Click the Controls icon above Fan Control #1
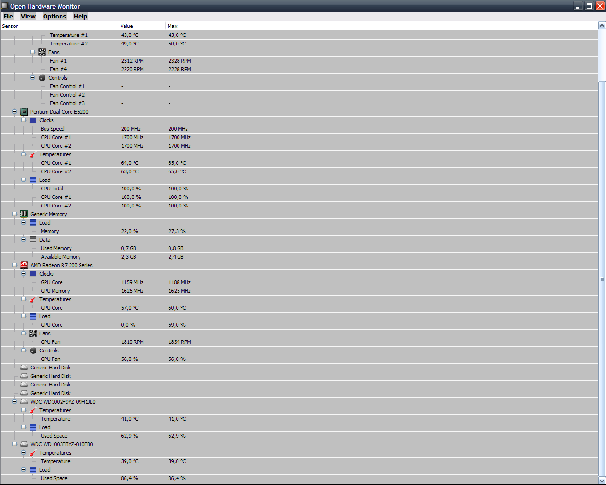Viewport: 606px width, 485px height. coord(42,78)
